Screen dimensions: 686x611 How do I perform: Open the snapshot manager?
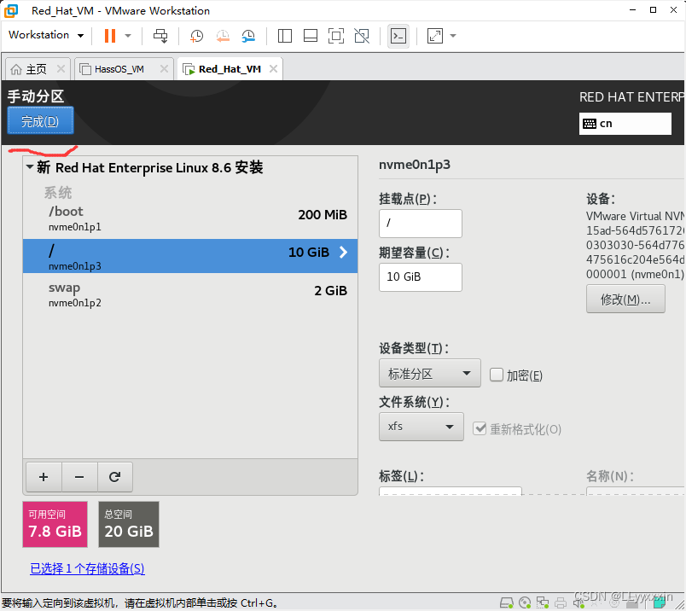(248, 36)
